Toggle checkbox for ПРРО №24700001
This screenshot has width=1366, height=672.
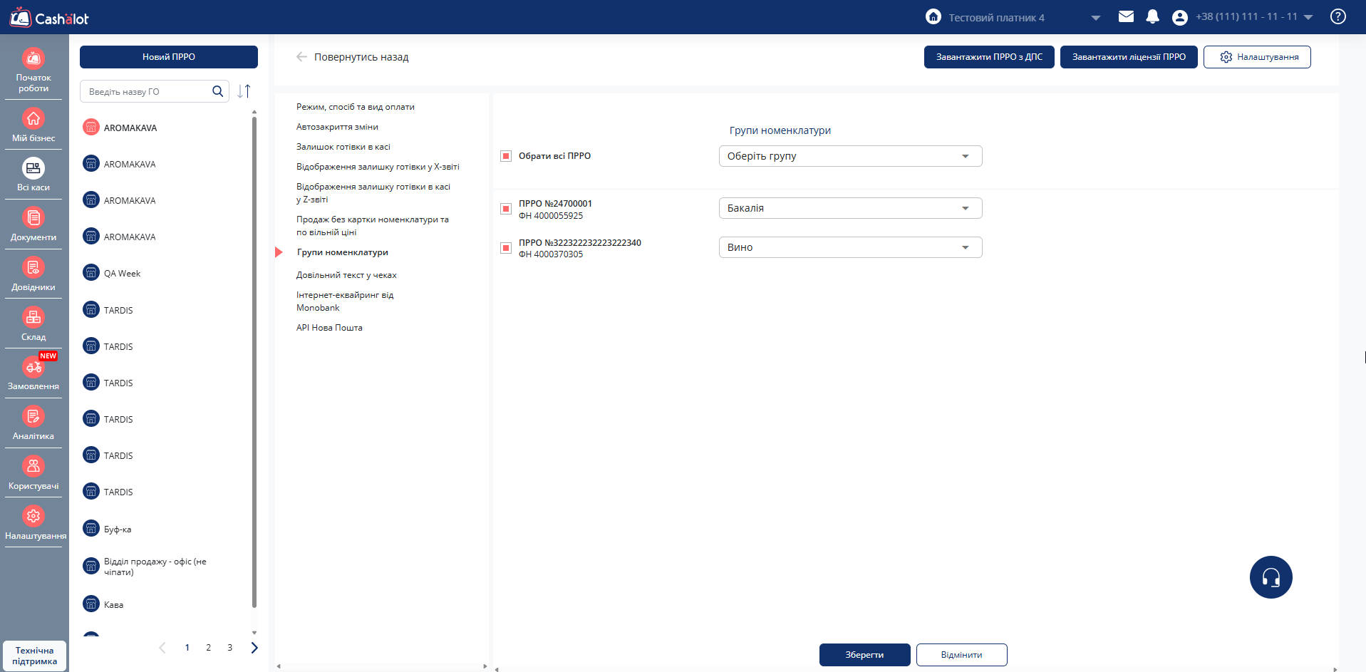(506, 209)
